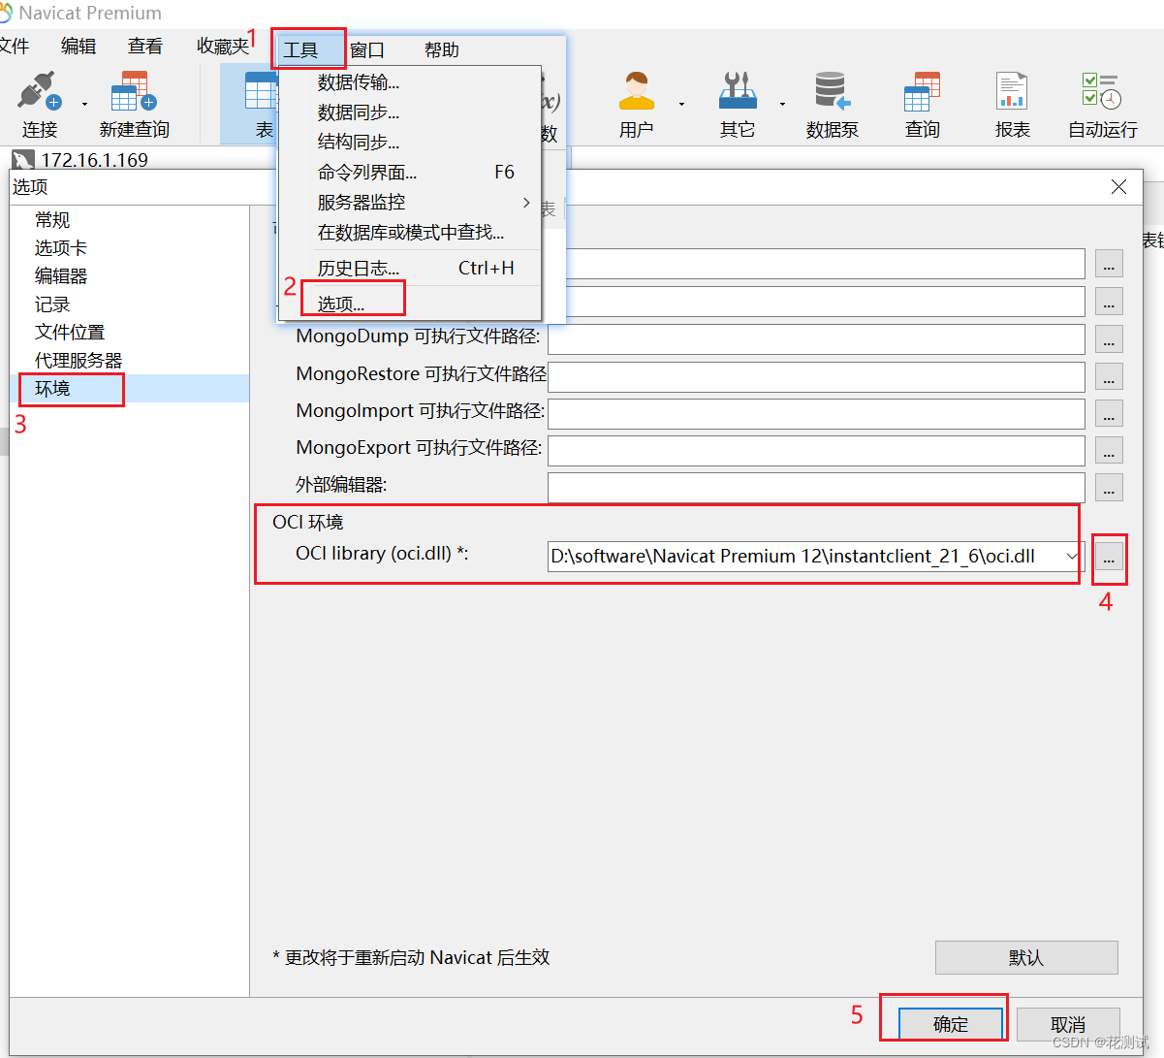1164x1058 pixels.
Task: Choose 命令列界面... menu entry
Action: (410, 173)
